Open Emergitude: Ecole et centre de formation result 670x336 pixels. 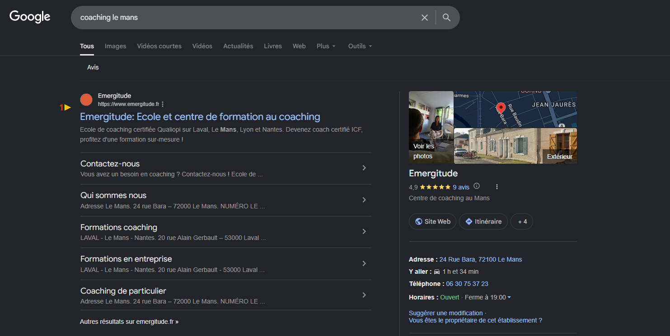point(200,117)
